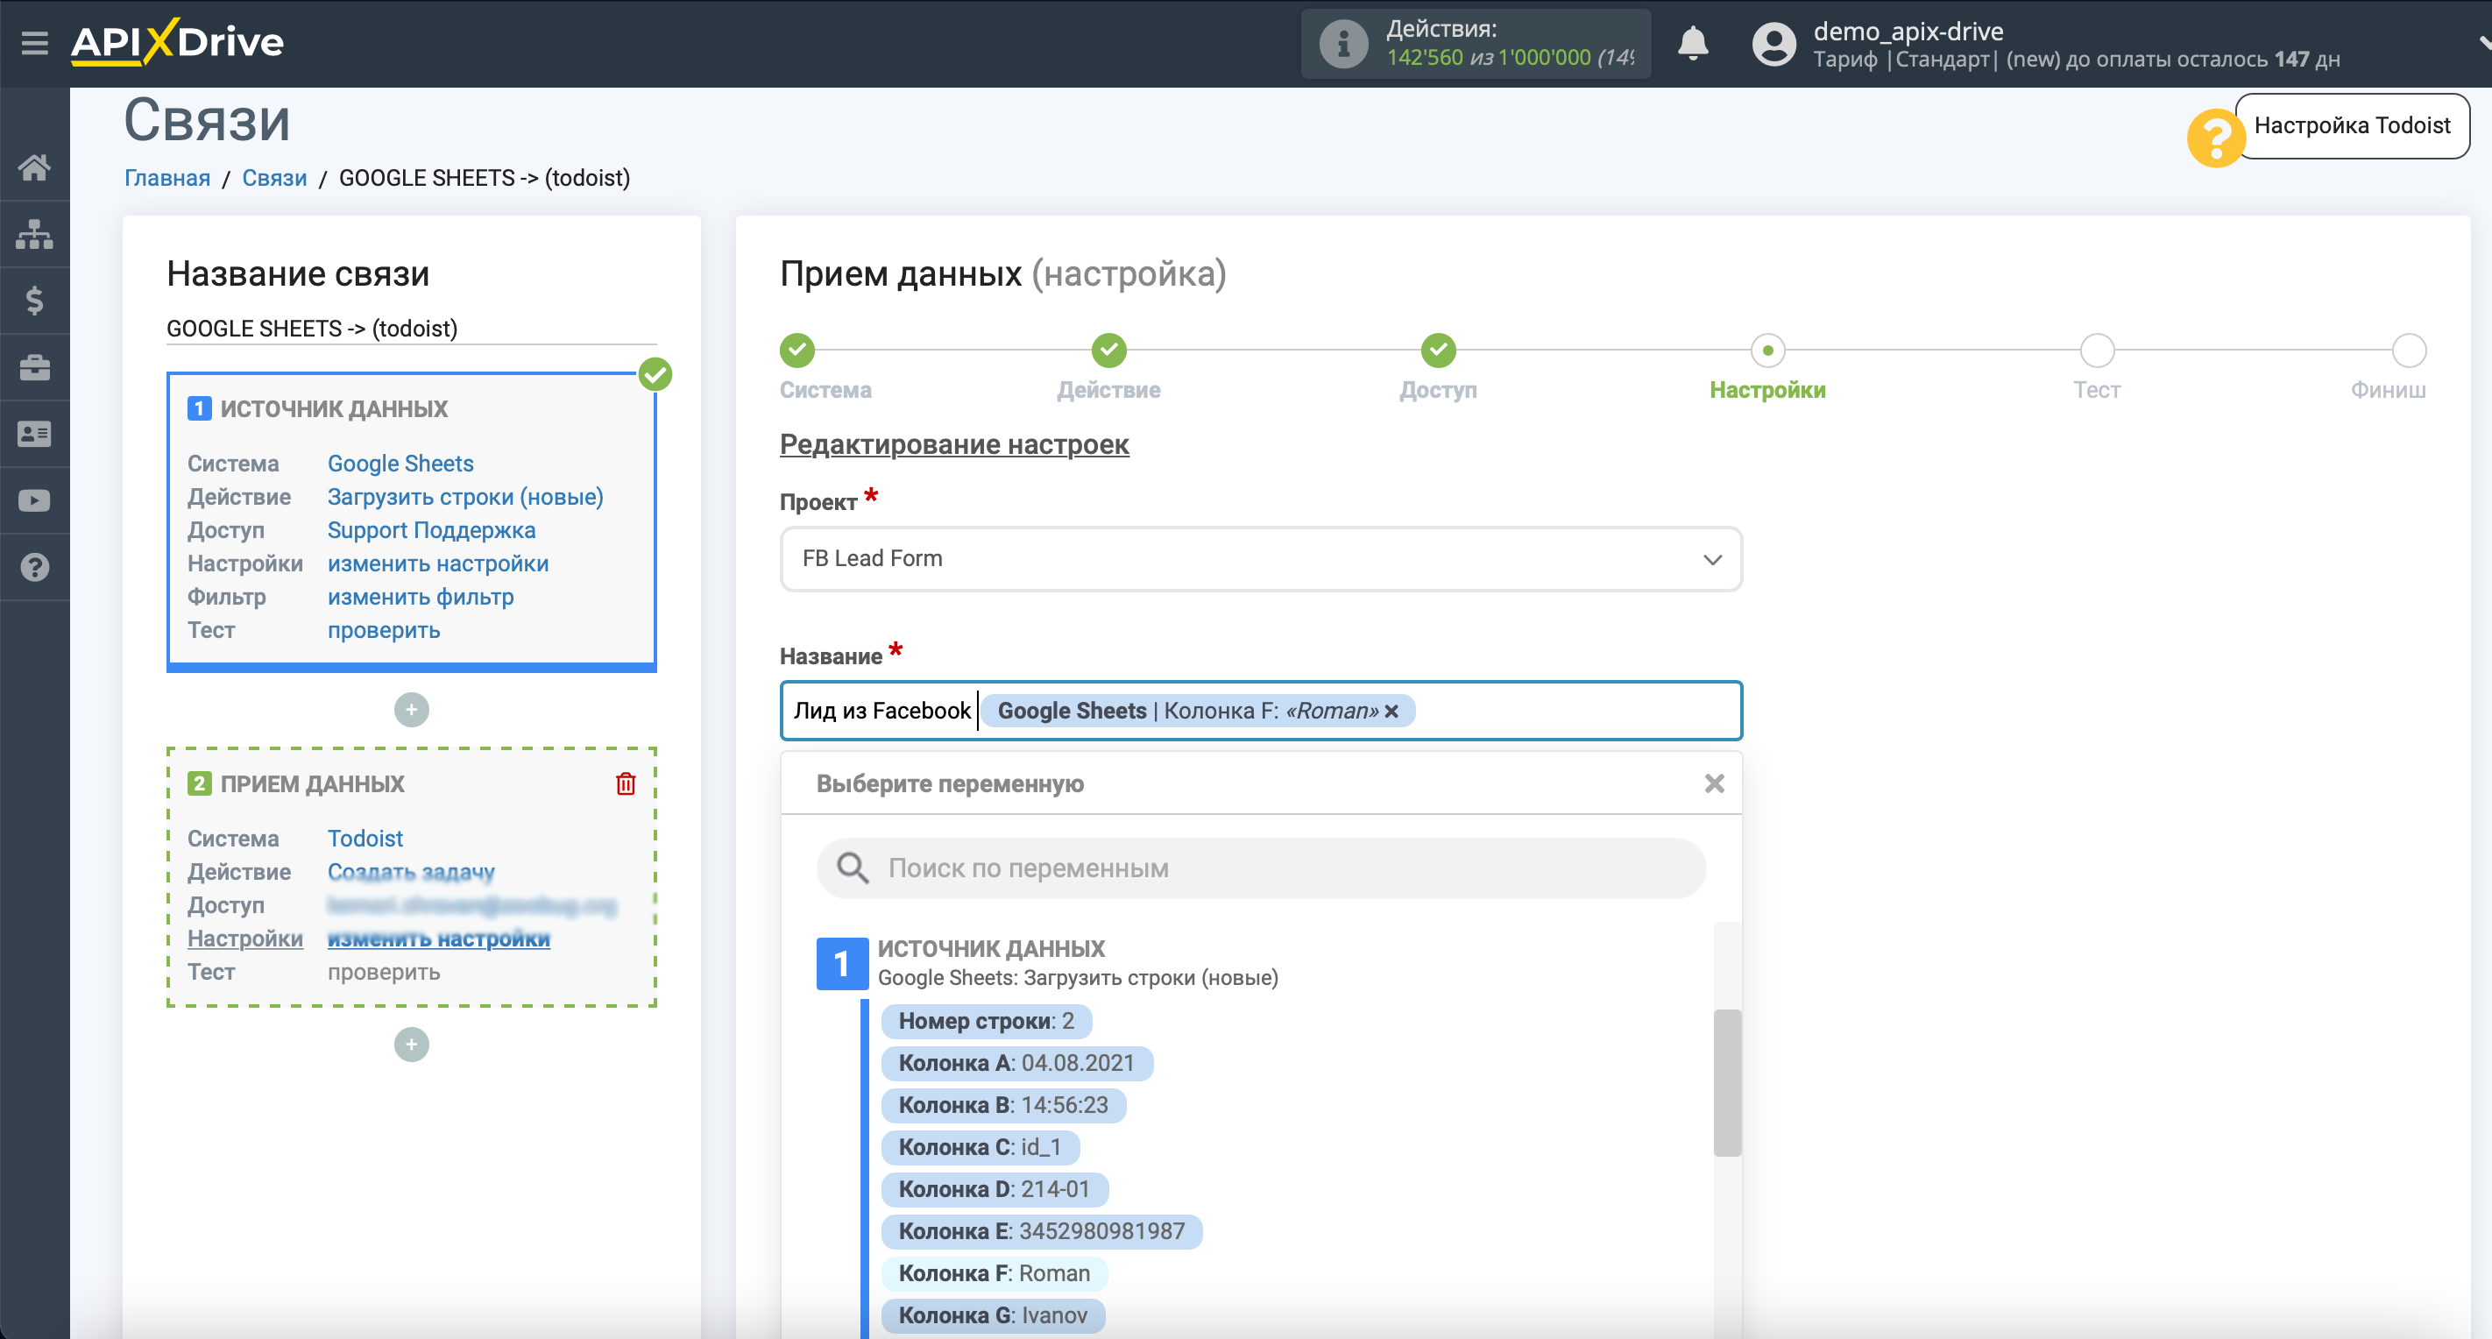The width and height of the screenshot is (2492, 1339).
Task: Click into the Название field
Action: click(x=1262, y=711)
